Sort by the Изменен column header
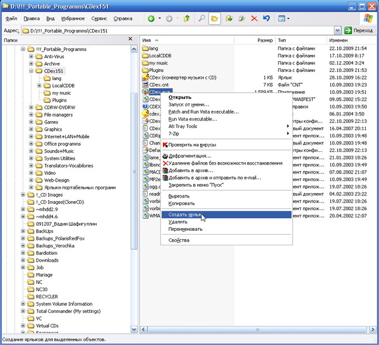Screen dimensions: 379x345 pyautogui.click(x=352, y=40)
